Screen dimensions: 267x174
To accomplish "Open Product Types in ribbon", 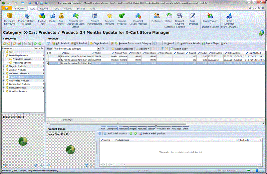I will tap(42, 19).
